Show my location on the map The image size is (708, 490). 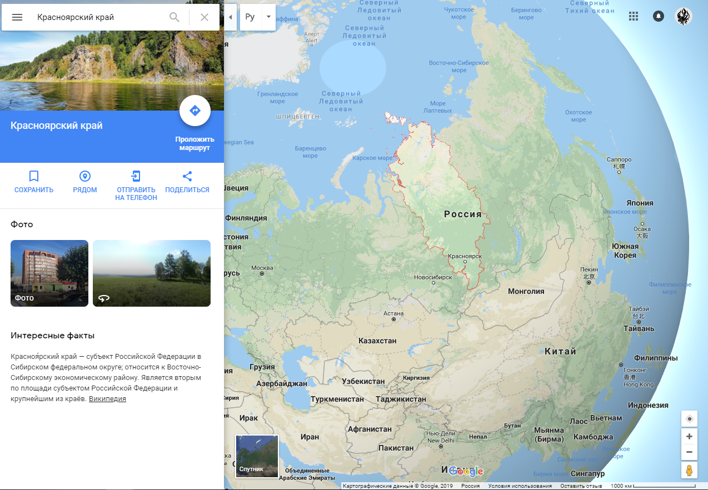click(x=689, y=419)
